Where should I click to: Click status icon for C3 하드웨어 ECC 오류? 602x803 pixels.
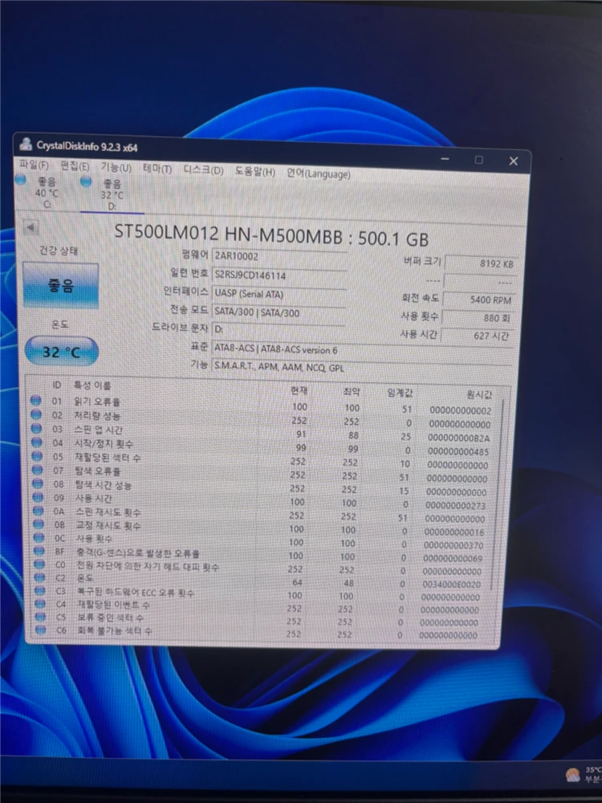39,591
